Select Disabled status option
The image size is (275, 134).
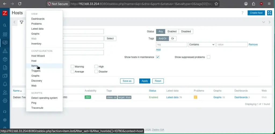pyautogui.click(x=186, y=31)
